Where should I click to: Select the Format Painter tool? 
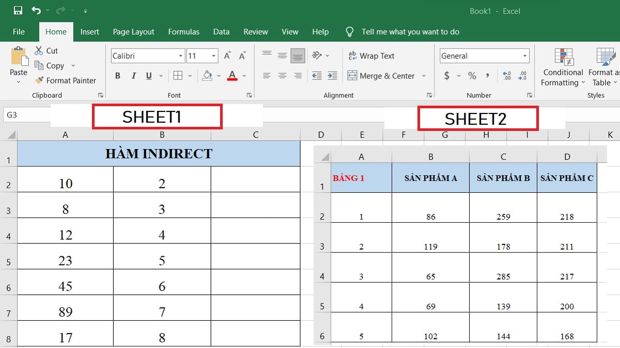[66, 80]
